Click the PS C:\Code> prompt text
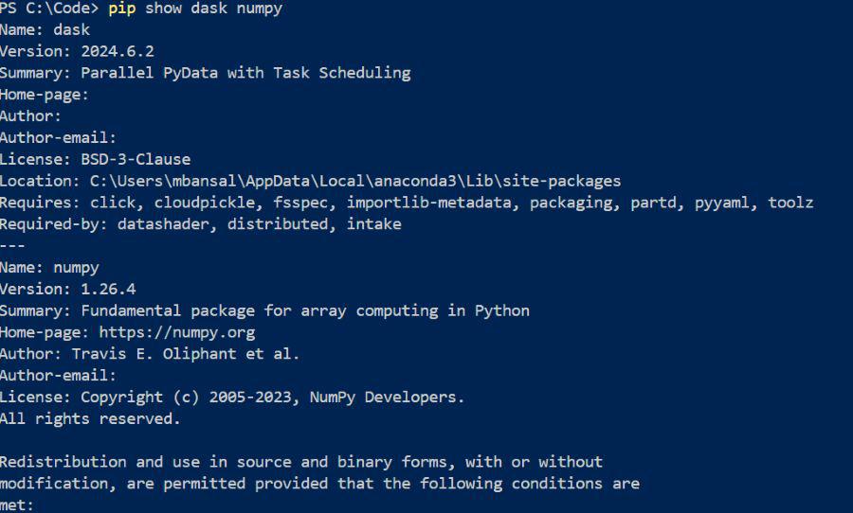This screenshot has height=513, width=853. pos(49,9)
